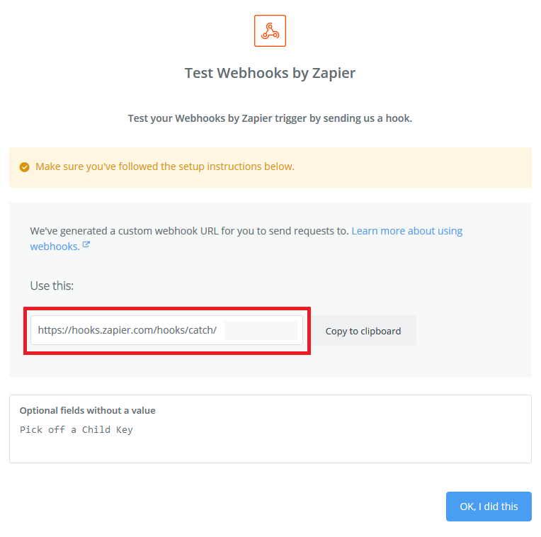Screen dimensions: 541x537
Task: Click the "Make sure you've followed the setup instructions" notice
Action: pyautogui.click(x=165, y=166)
